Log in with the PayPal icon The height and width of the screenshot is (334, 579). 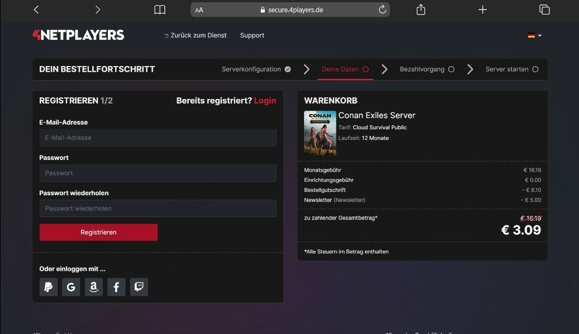(x=49, y=287)
